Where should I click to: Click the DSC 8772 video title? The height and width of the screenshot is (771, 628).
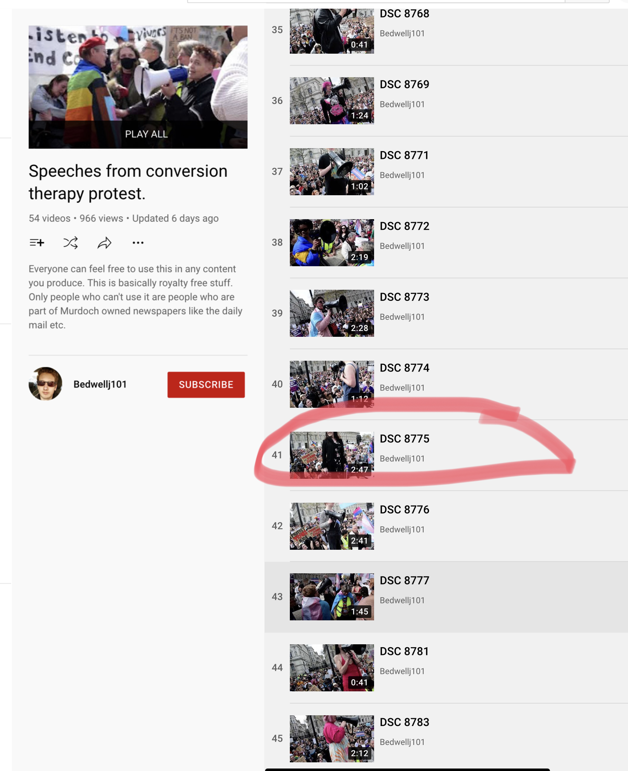[x=405, y=226]
